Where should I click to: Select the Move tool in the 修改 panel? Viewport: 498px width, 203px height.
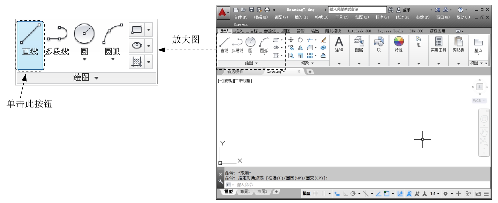(x=291, y=40)
